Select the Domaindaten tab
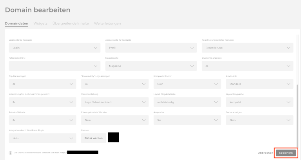This screenshot has height=160, width=301. (16, 23)
